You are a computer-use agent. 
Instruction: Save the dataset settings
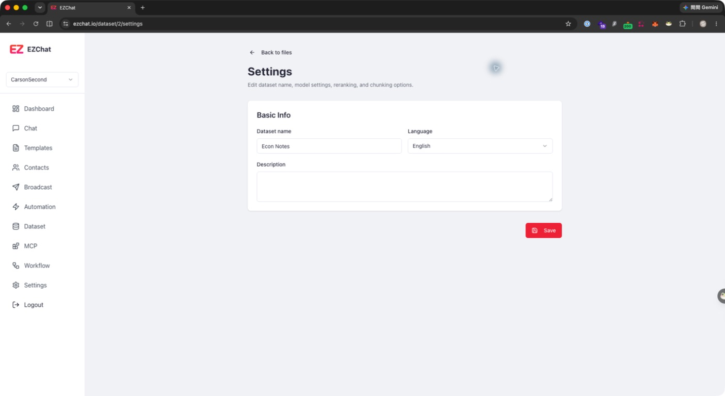click(543, 230)
